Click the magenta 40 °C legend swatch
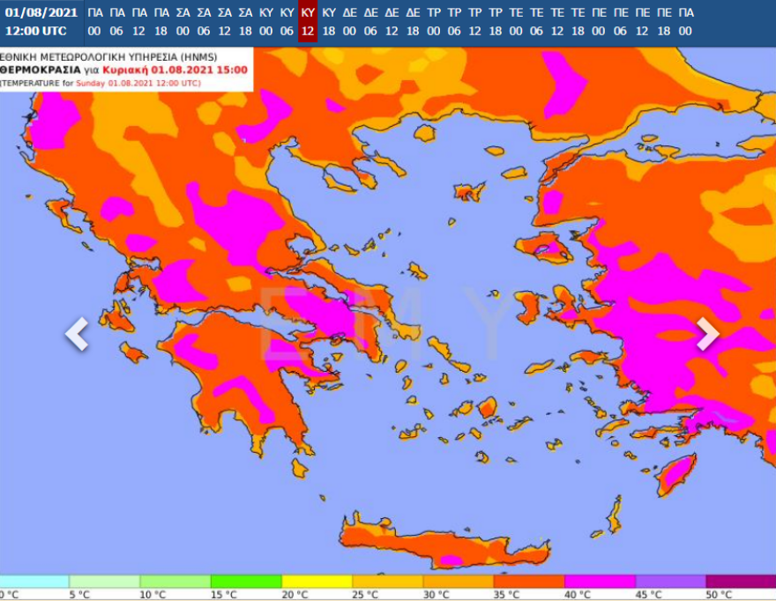776x601 pixels. click(x=600, y=582)
